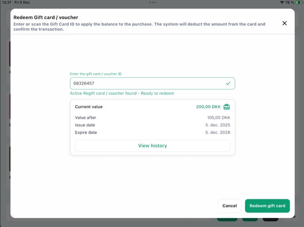
Task: Close the Redeem Gift card dialog
Action: 284,23
